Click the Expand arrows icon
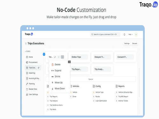 tap(52, 71)
